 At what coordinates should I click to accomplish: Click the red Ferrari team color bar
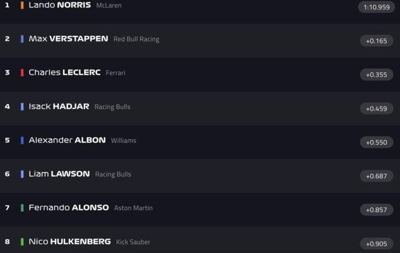click(22, 73)
